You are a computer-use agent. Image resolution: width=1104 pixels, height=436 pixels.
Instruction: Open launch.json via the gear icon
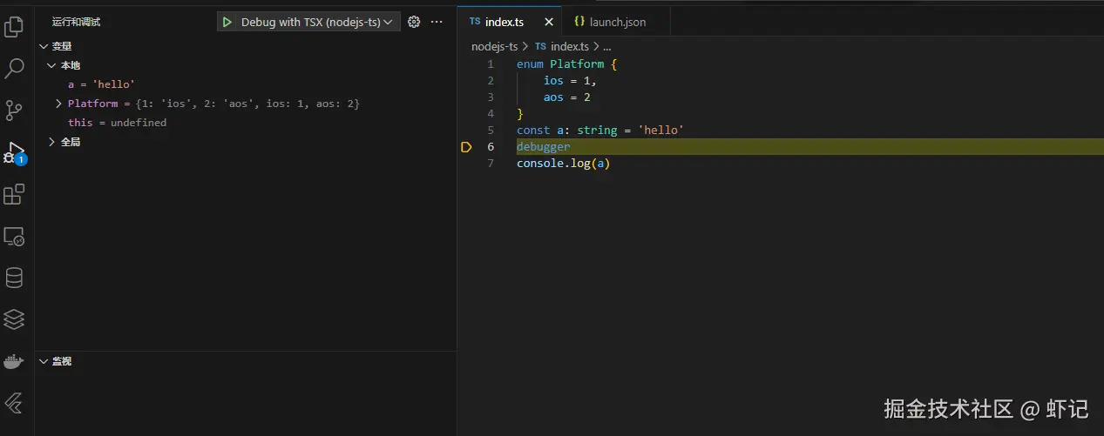pyautogui.click(x=414, y=22)
